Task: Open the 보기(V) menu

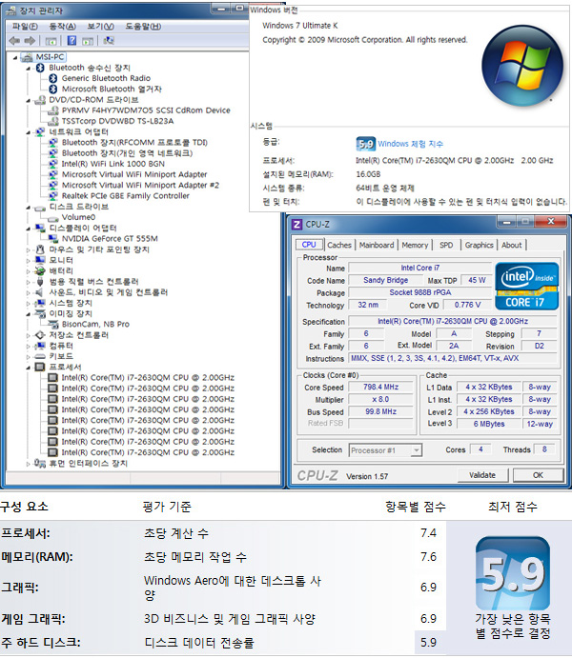Action: [x=100, y=27]
